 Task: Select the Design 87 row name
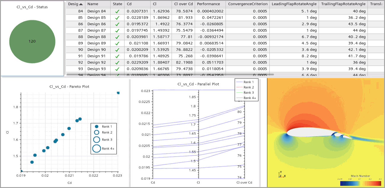point(97,30)
